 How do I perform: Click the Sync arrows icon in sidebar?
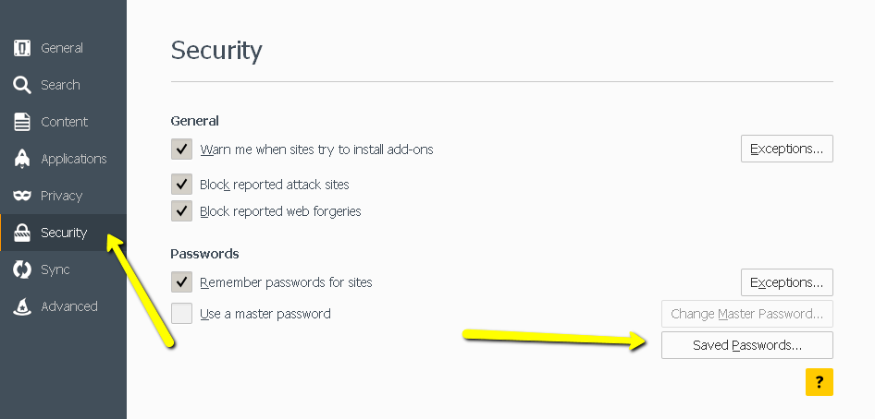[x=22, y=269]
